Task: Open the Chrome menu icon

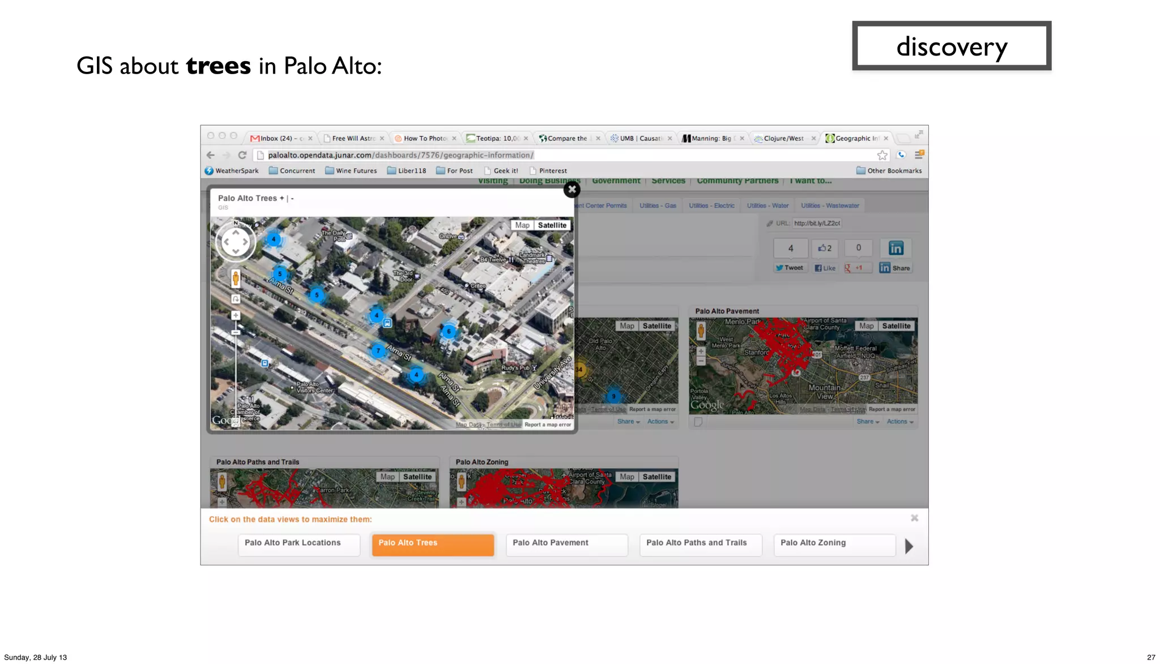Action: 919,155
